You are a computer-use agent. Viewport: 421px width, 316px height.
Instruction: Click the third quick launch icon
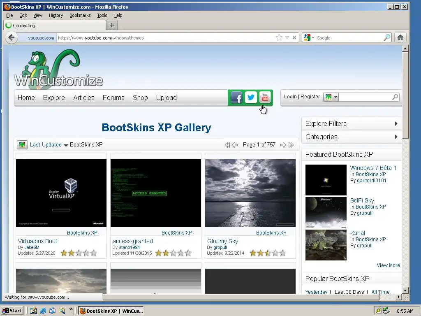(x=52, y=311)
